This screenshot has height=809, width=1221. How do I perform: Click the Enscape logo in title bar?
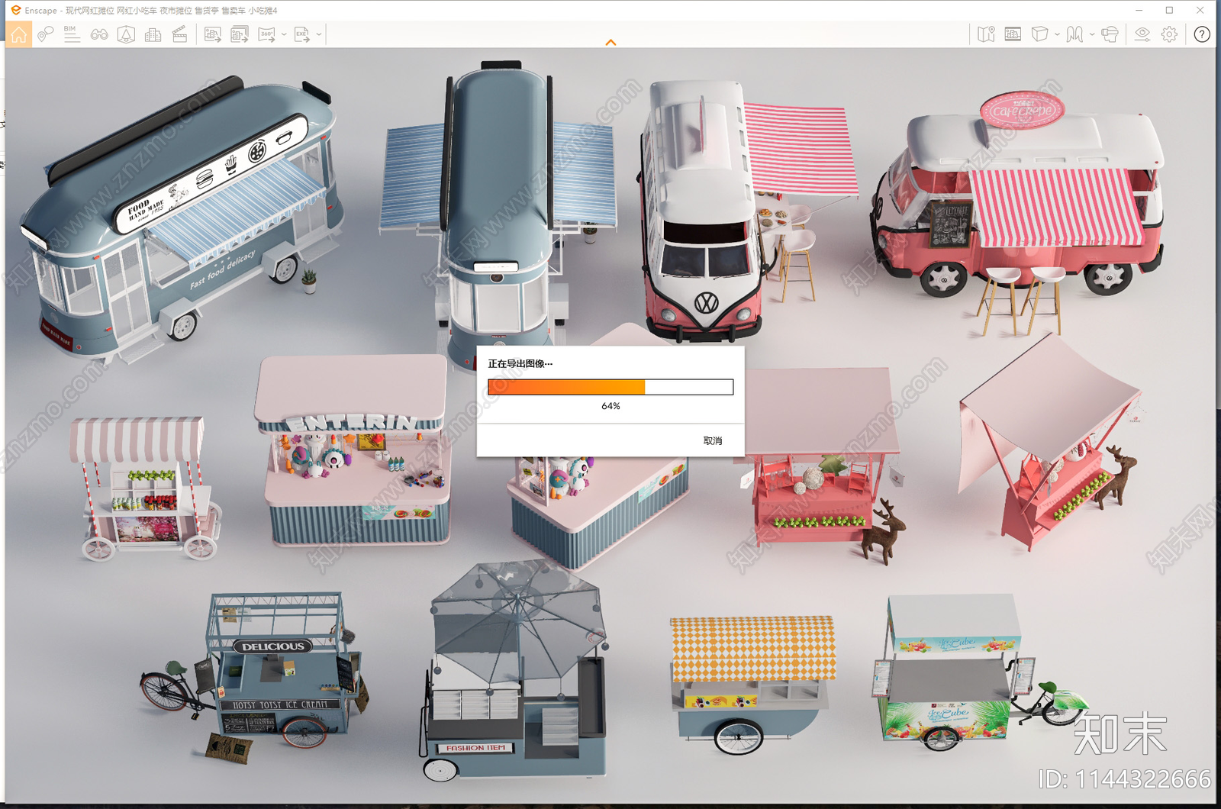coord(16,11)
